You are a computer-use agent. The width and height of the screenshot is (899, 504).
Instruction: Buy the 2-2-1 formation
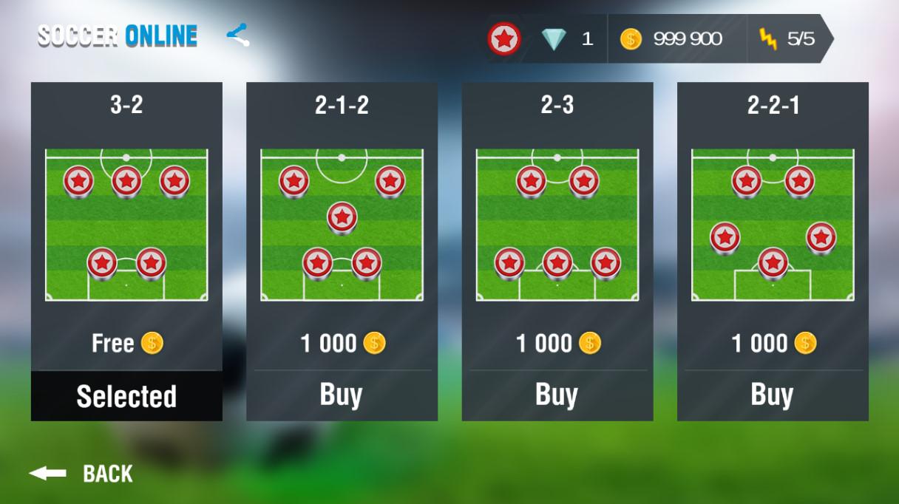tap(773, 395)
